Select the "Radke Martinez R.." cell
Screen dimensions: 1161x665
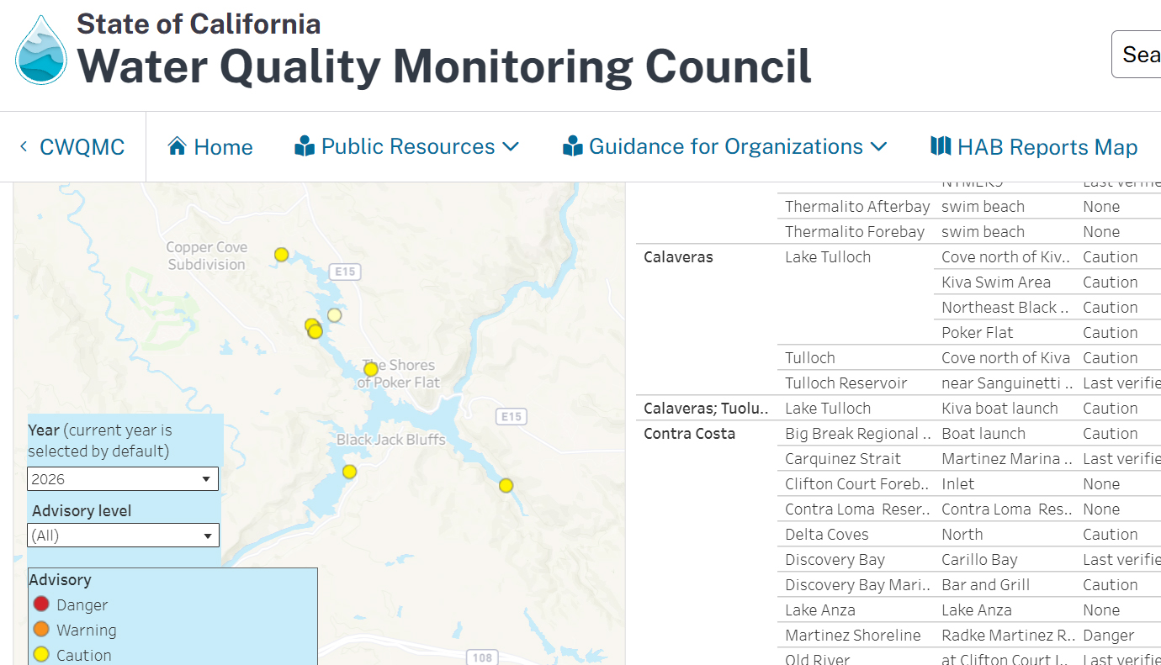(1005, 636)
